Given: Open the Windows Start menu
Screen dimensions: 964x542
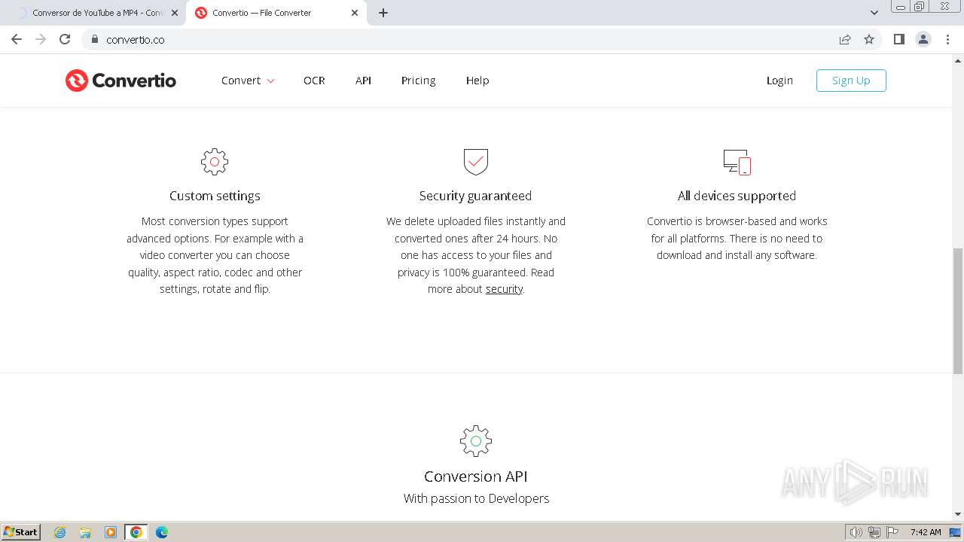Looking at the screenshot, I should pos(21,531).
